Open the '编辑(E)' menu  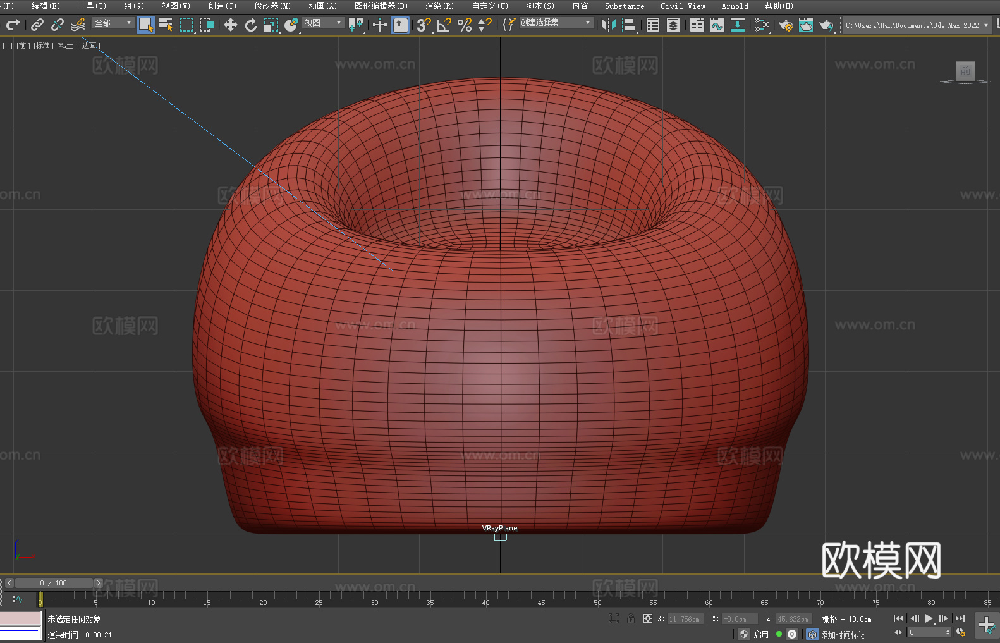click(x=46, y=6)
